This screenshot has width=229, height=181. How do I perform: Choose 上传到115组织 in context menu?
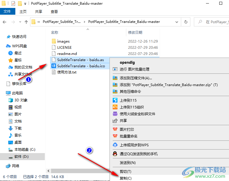132,107
